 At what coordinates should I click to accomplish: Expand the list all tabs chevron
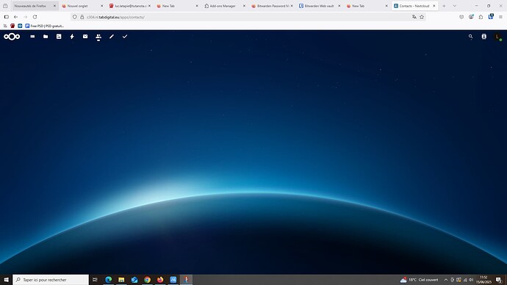click(454, 6)
